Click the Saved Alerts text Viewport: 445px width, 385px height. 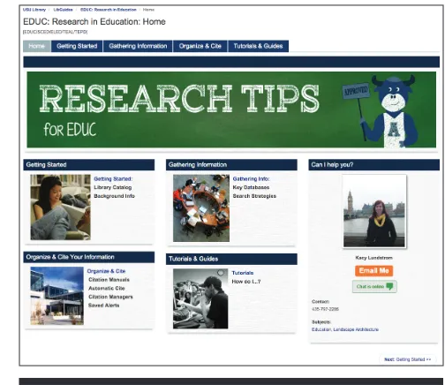tap(103, 306)
